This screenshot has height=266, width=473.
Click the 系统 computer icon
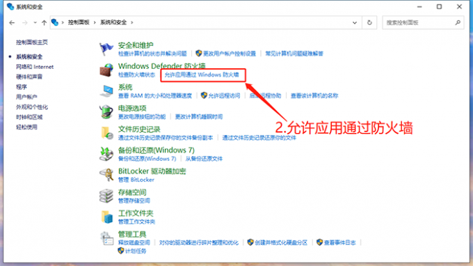106,91
